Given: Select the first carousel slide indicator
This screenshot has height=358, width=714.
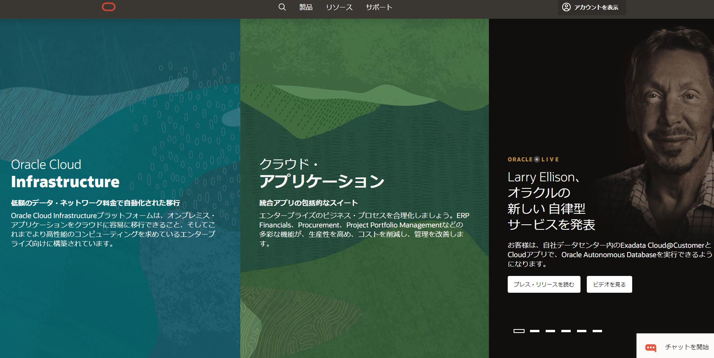Looking at the screenshot, I should click(x=519, y=331).
